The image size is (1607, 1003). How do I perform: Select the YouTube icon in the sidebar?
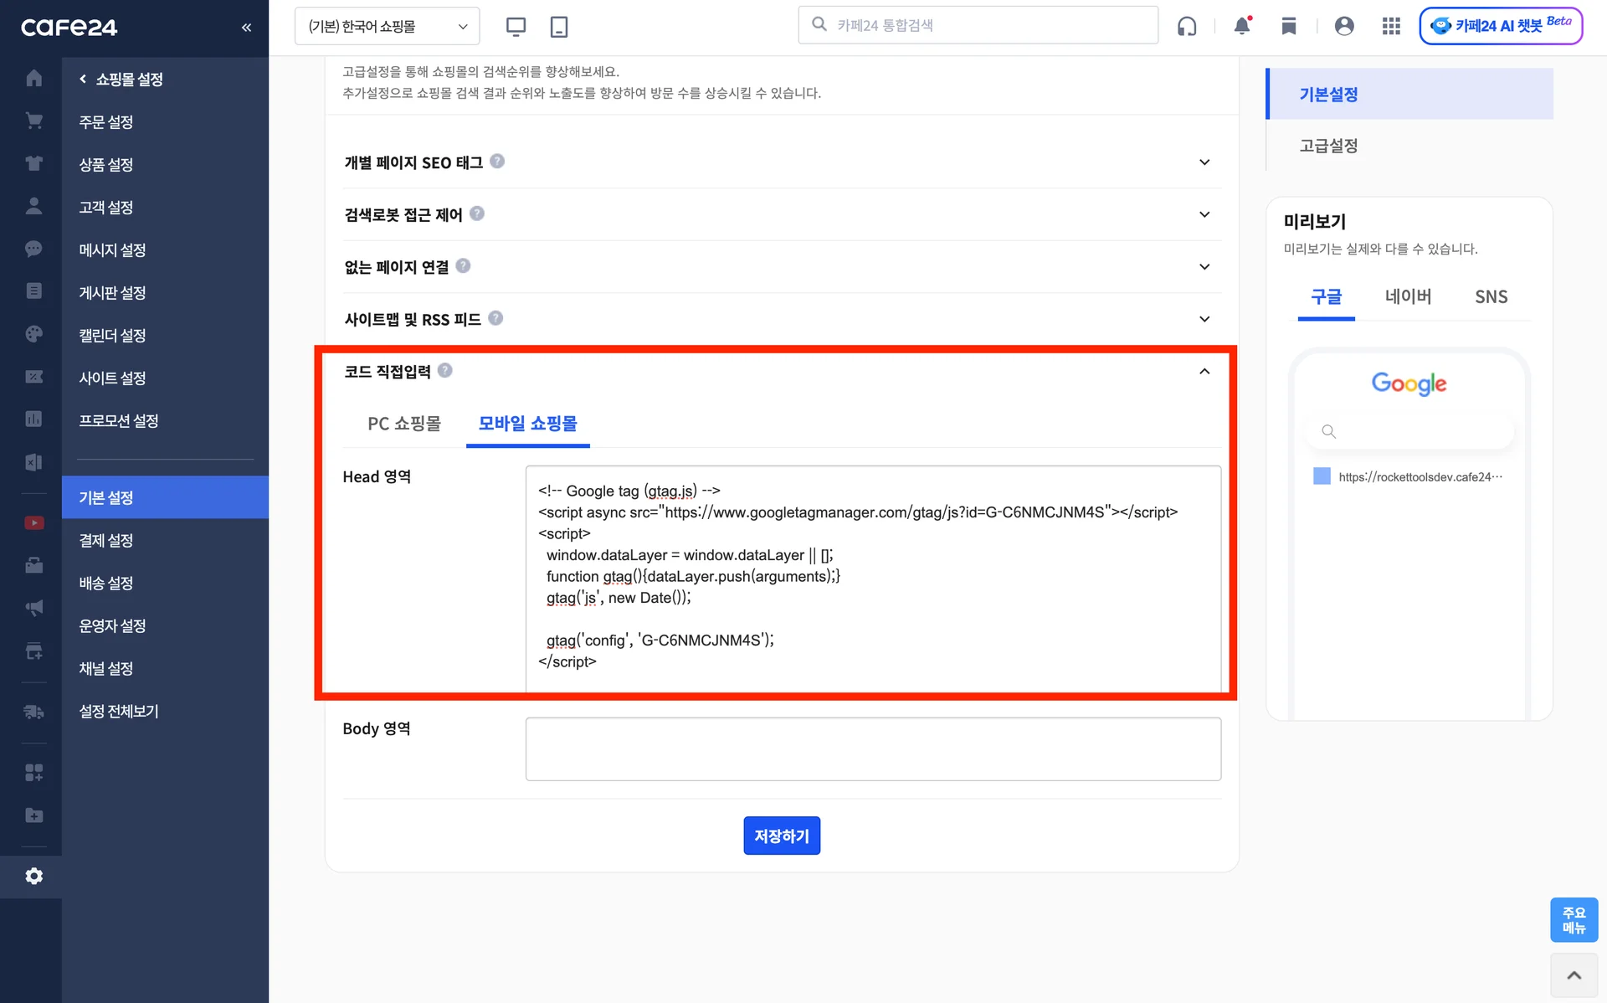coord(33,522)
